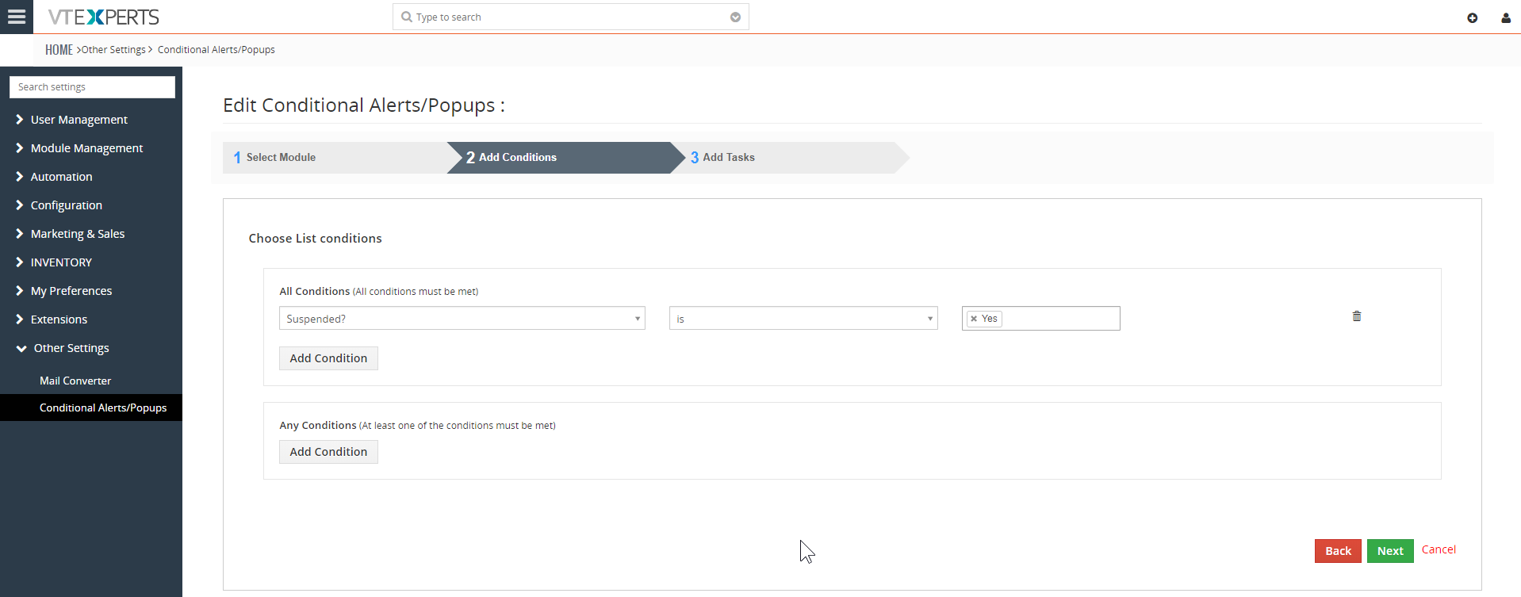Open the hamburger menu icon

click(x=16, y=17)
